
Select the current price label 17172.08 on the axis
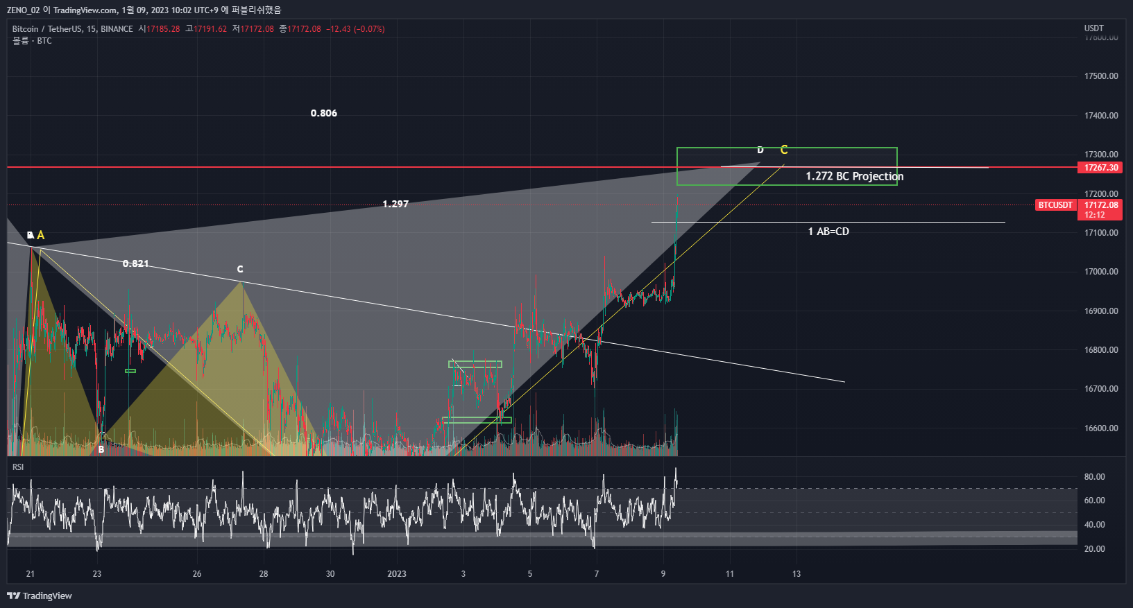click(x=1101, y=205)
